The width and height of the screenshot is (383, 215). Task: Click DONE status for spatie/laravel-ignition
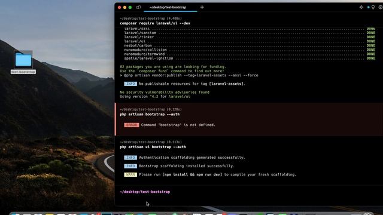(x=371, y=59)
